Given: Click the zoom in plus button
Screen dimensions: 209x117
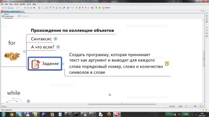Looking at the screenshot, I should coord(200,106).
